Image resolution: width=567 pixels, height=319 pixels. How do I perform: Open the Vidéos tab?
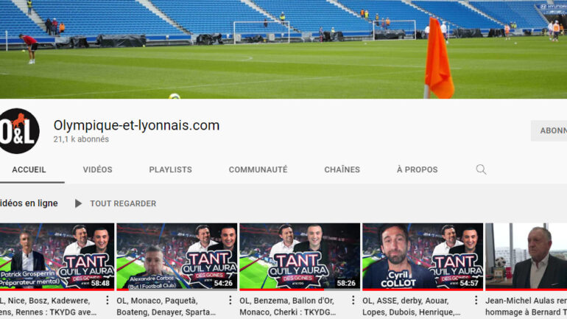click(x=98, y=169)
